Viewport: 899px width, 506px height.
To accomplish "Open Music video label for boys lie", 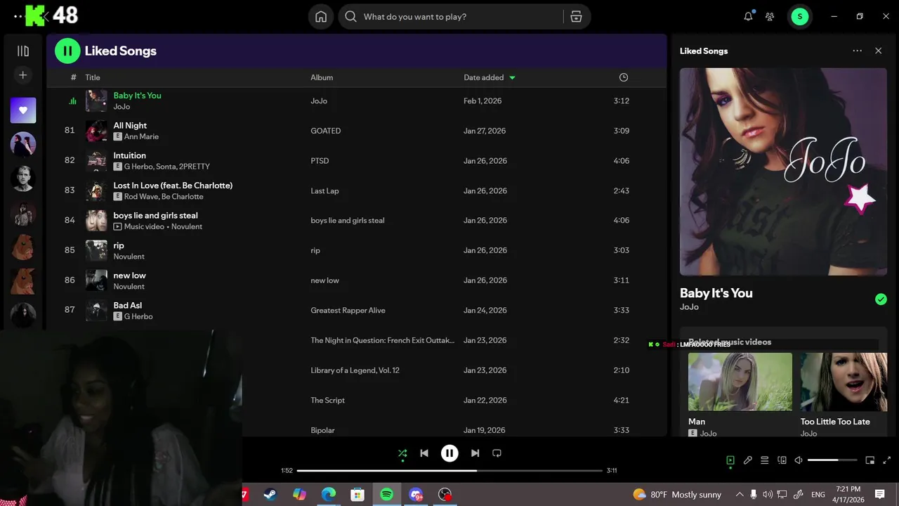I will click(144, 226).
